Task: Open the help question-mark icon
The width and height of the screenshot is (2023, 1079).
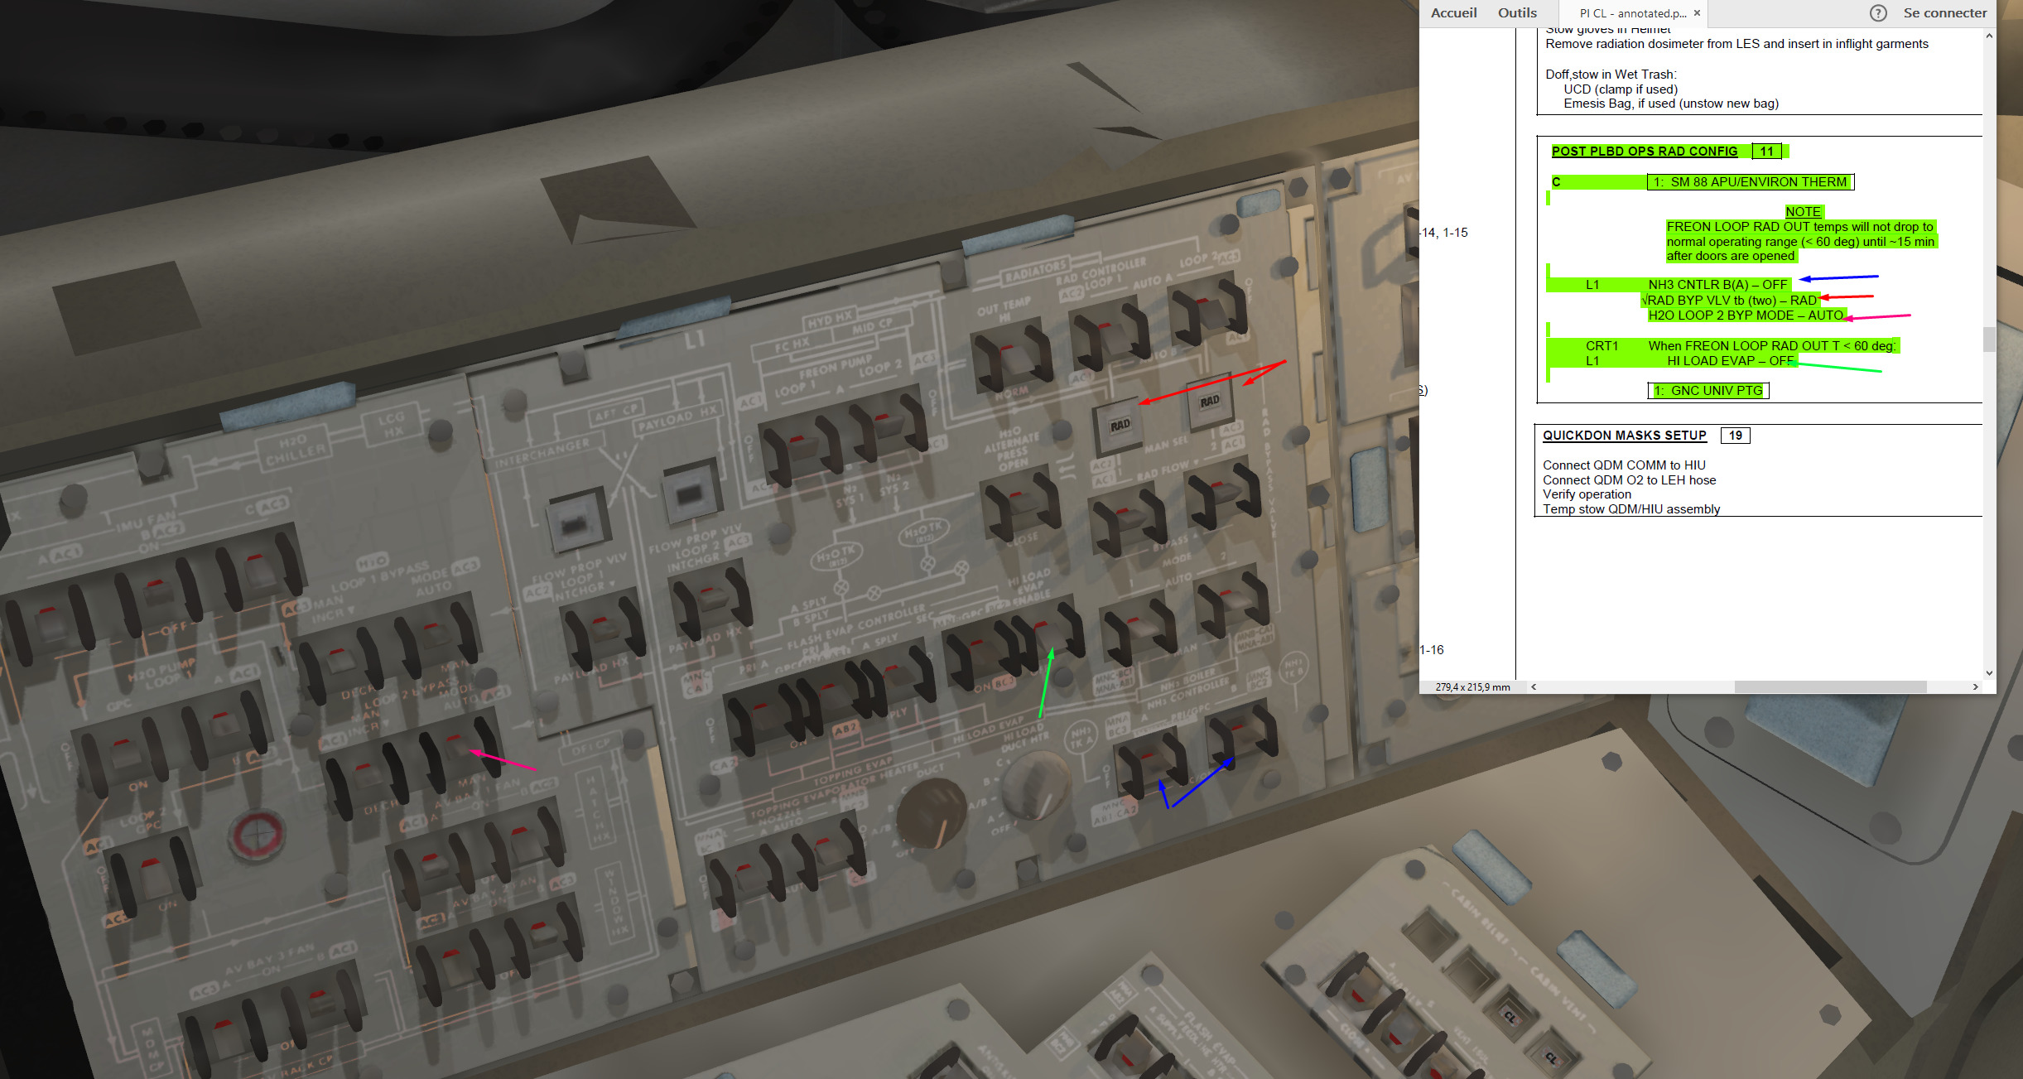Action: pos(1878,13)
